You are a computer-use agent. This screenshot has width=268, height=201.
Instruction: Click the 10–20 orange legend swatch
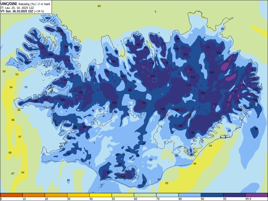coord(34,195)
